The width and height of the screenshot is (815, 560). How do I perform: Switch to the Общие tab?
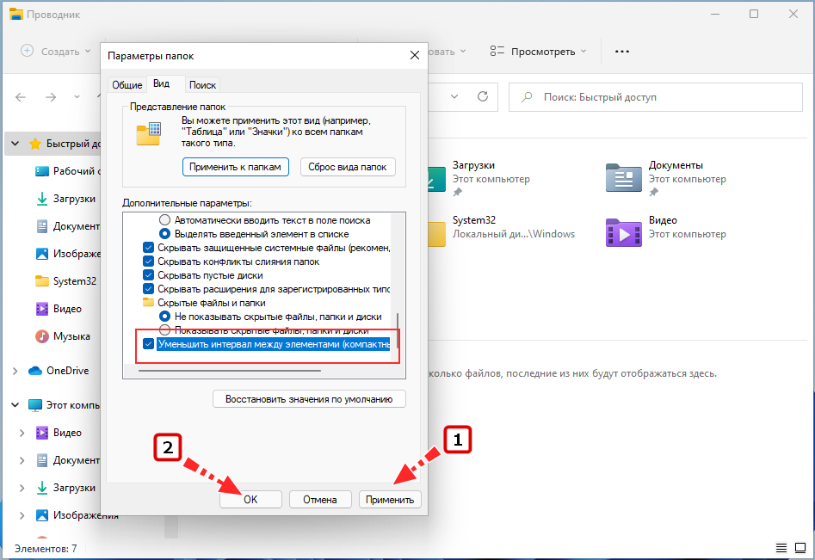pos(127,84)
